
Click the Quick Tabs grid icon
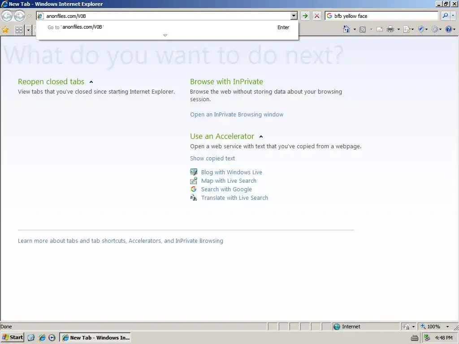coord(19,30)
